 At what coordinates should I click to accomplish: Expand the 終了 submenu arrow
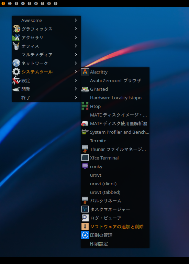[x=76, y=98]
